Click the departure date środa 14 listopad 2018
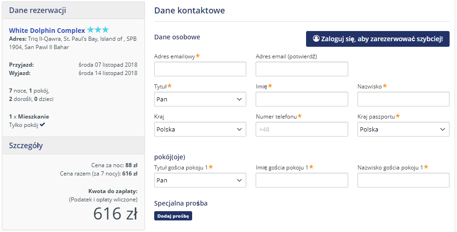Viewport: 457px width, 232px height. [x=108, y=73]
